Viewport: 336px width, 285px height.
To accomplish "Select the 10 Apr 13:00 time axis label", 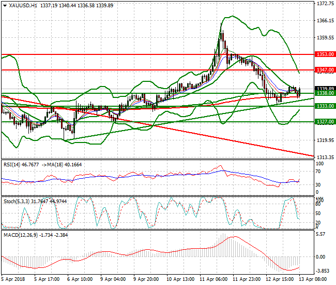I will click(x=180, y=279).
